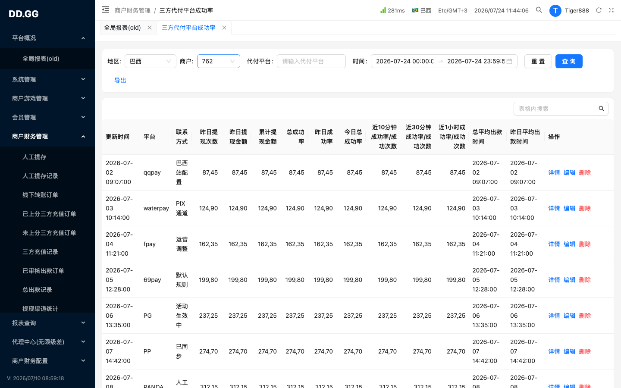This screenshot has width=621, height=388.
Task: Toggle fullscreen using the expand icon
Action: click(611, 10)
